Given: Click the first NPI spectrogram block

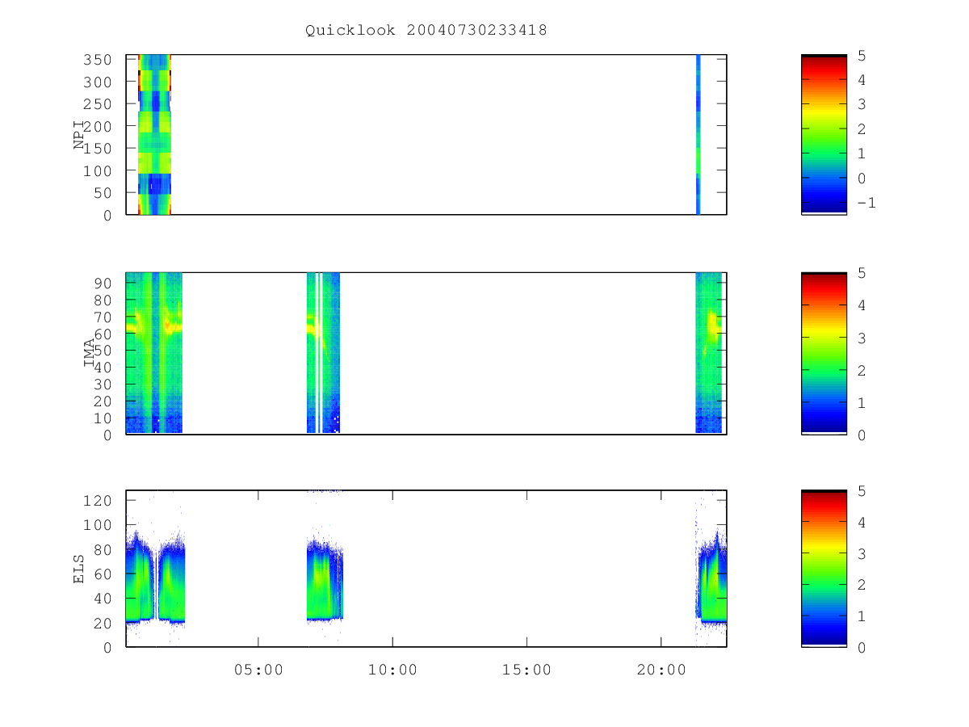Looking at the screenshot, I should 154,134.
